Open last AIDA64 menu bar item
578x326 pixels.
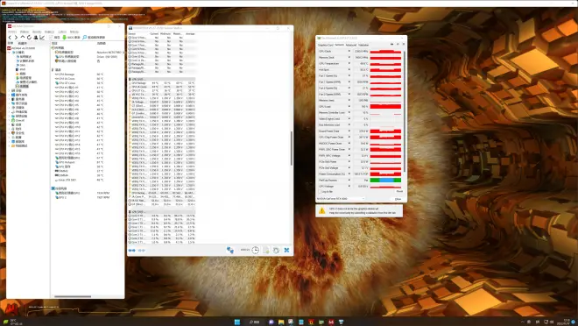click(x=74, y=32)
